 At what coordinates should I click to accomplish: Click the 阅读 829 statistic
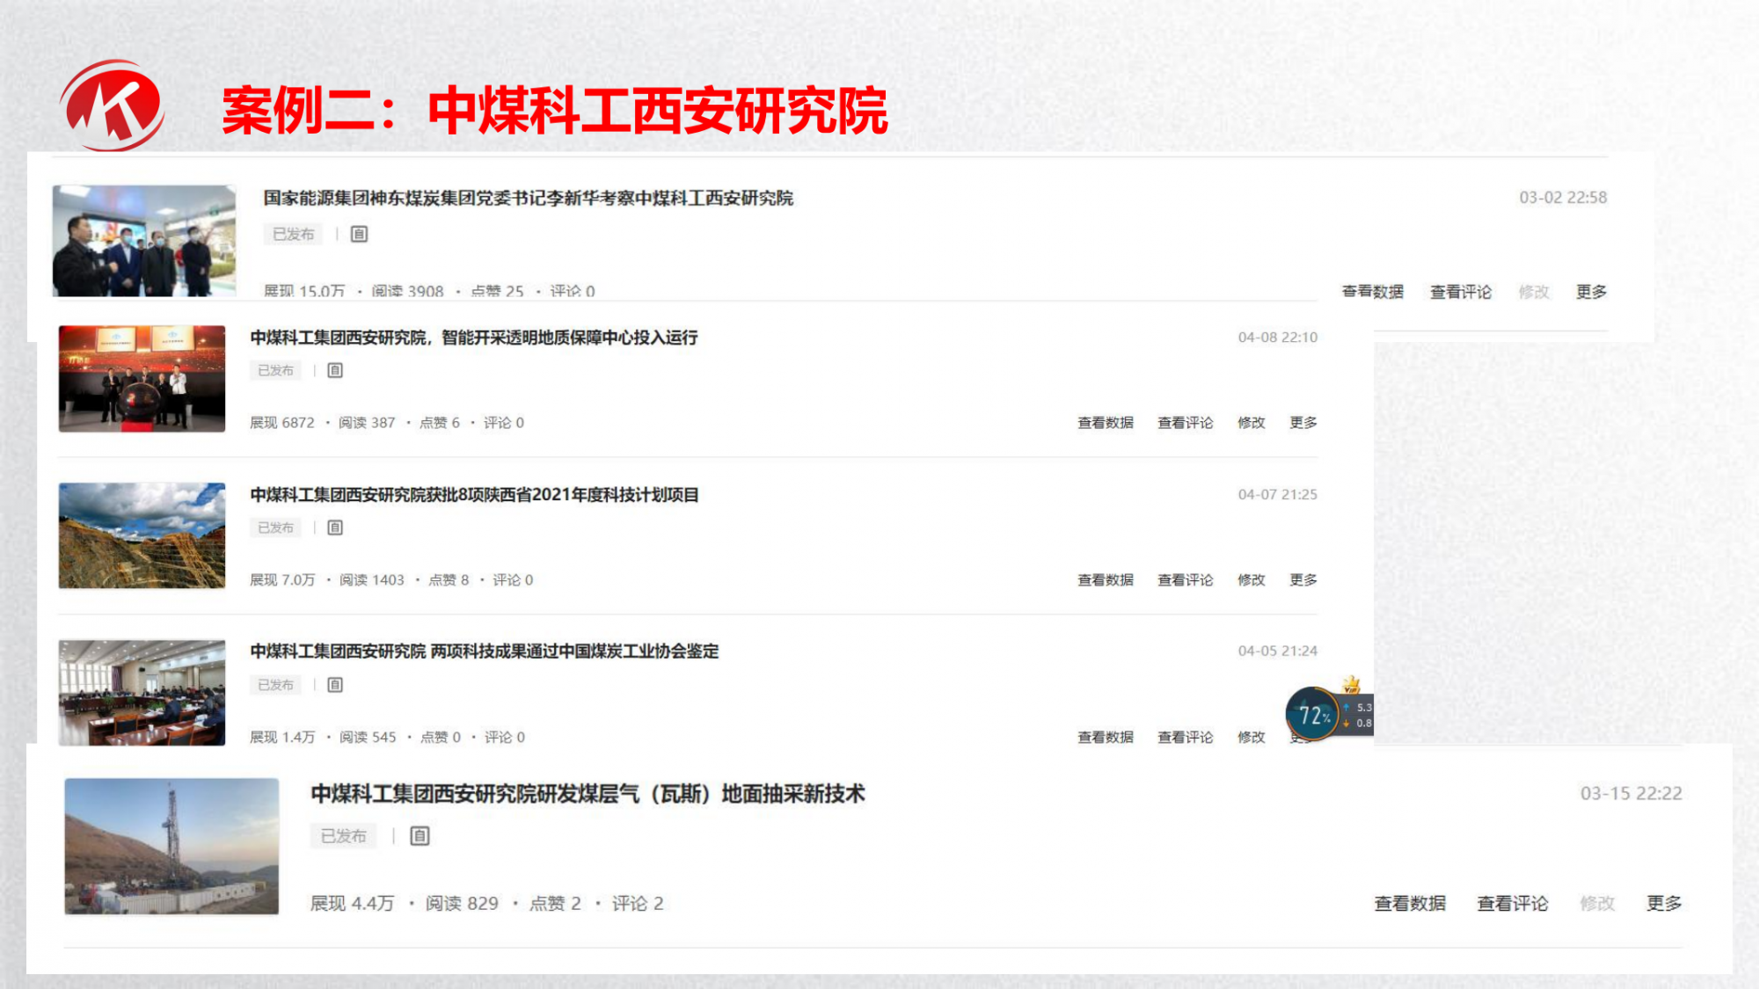[462, 904]
